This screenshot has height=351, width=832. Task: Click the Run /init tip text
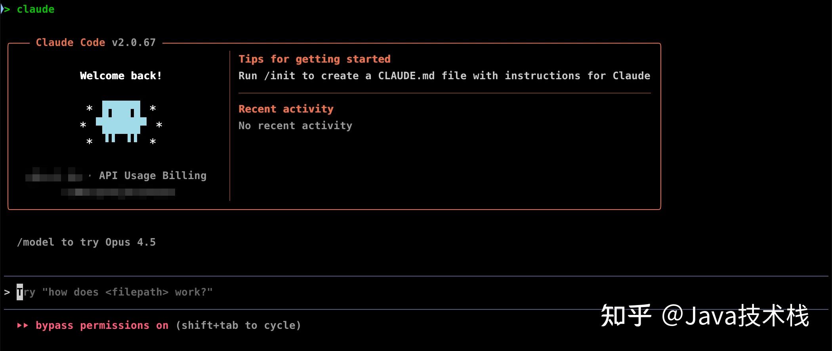pyautogui.click(x=444, y=76)
